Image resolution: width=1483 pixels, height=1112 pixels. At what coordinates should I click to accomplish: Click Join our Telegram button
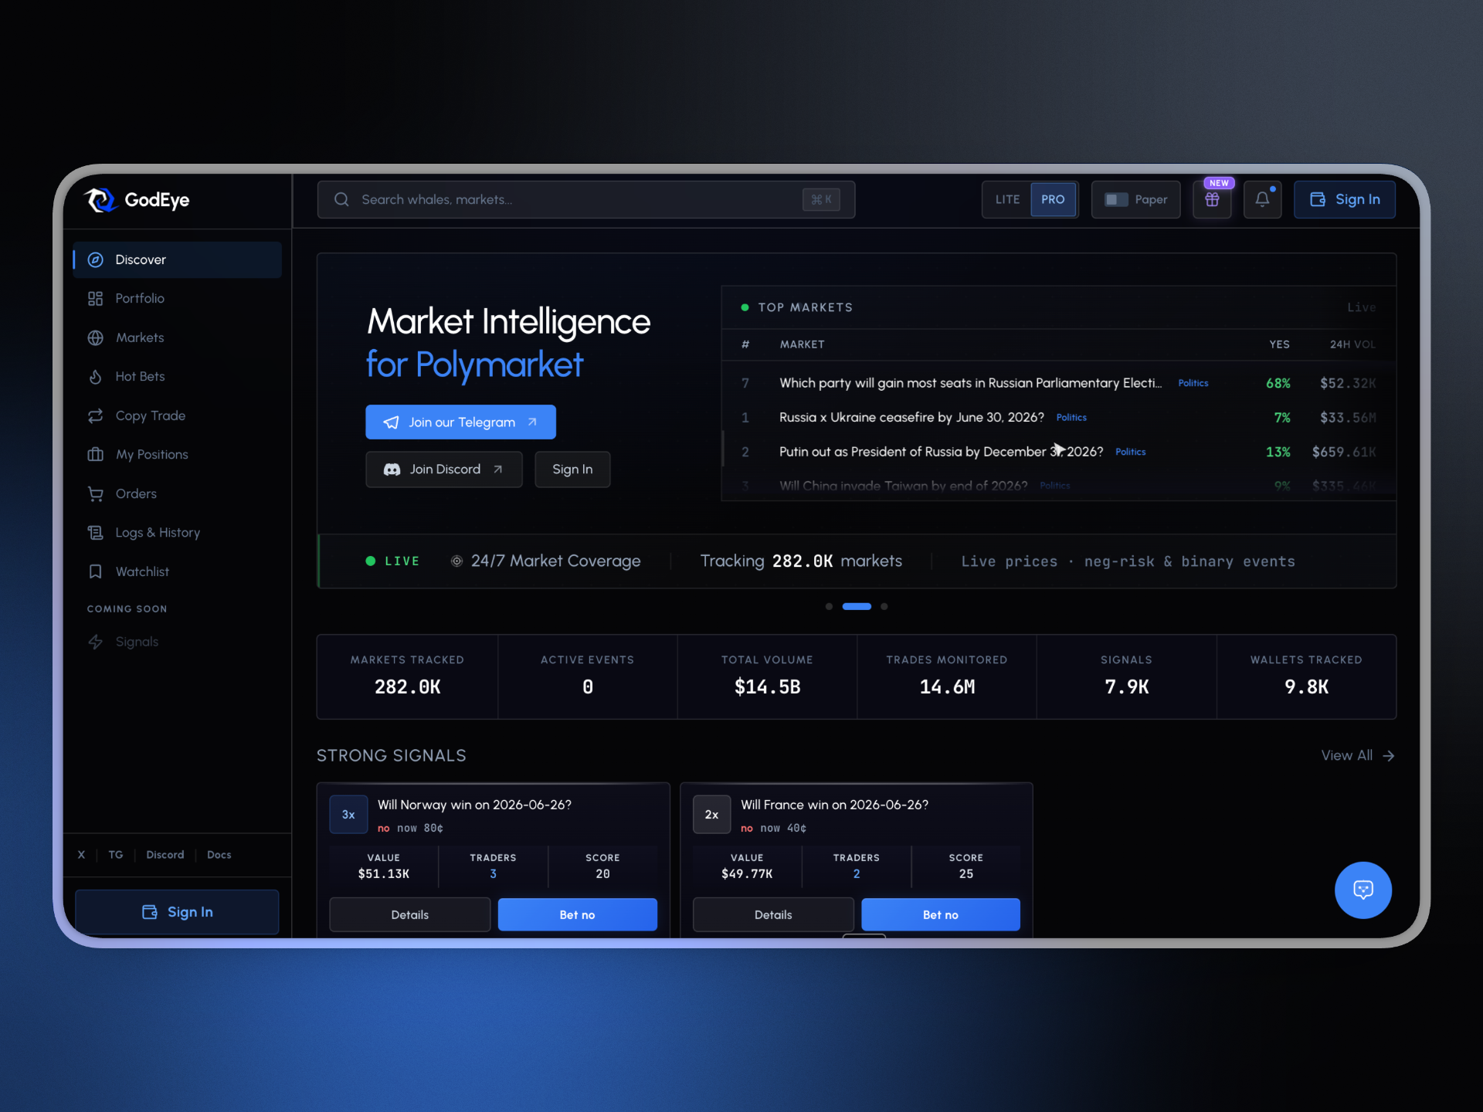tap(460, 422)
